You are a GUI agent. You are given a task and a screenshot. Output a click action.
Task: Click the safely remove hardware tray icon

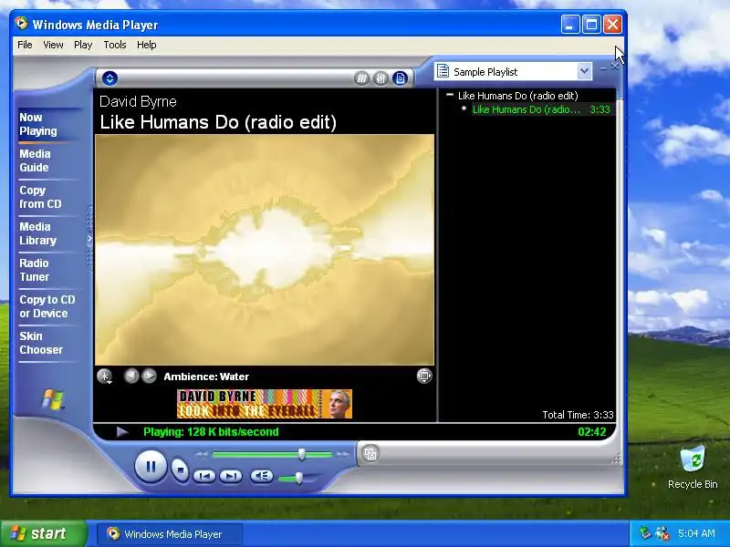pos(645,532)
